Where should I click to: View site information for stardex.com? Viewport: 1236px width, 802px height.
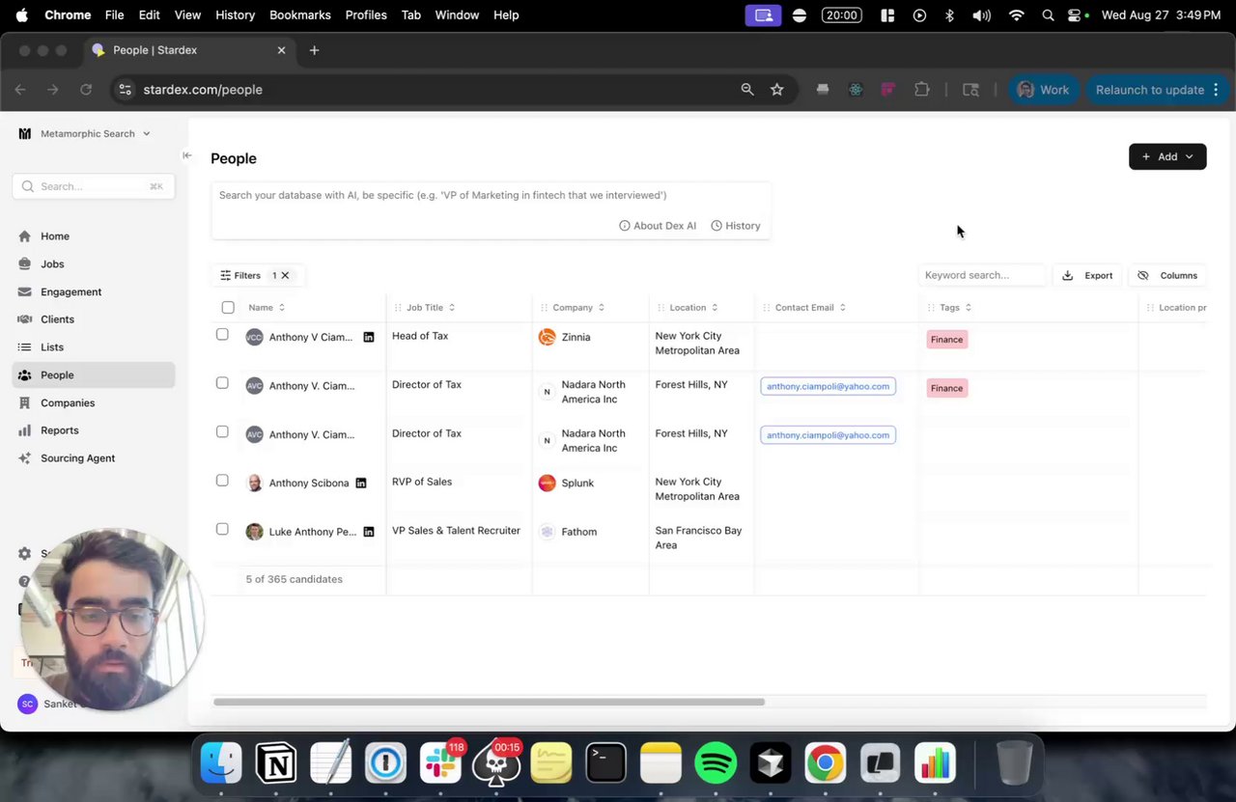(x=125, y=90)
